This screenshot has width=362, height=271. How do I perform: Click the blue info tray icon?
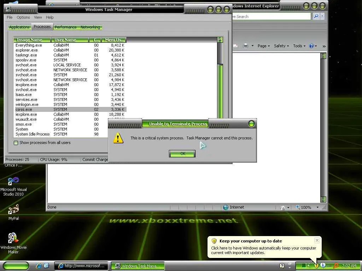(x=323, y=265)
